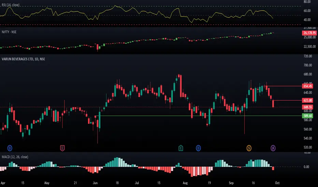Click the 640.00 price axis label

click(308, 92)
